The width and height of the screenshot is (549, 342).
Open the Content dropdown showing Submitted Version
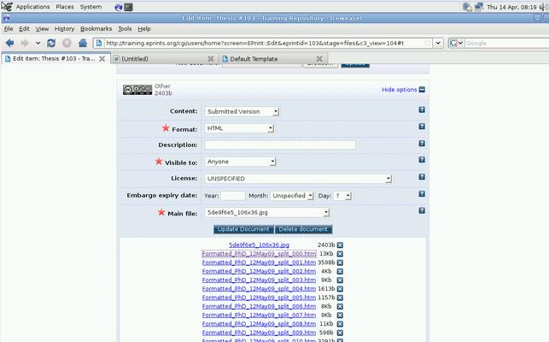coord(242,111)
